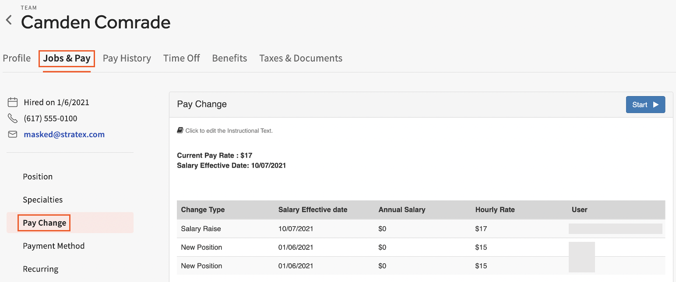Image resolution: width=676 pixels, height=282 pixels.
Task: Click the Hourly Rate column header
Action: tap(495, 210)
